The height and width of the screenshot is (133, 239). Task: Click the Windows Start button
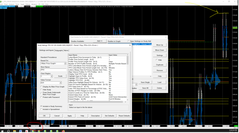coord(2,131)
